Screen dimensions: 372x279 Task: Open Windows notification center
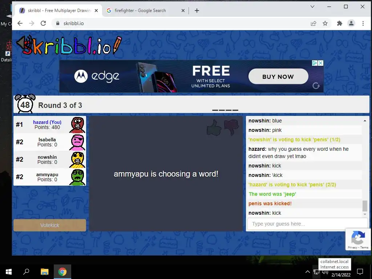pyautogui.click(x=360, y=272)
